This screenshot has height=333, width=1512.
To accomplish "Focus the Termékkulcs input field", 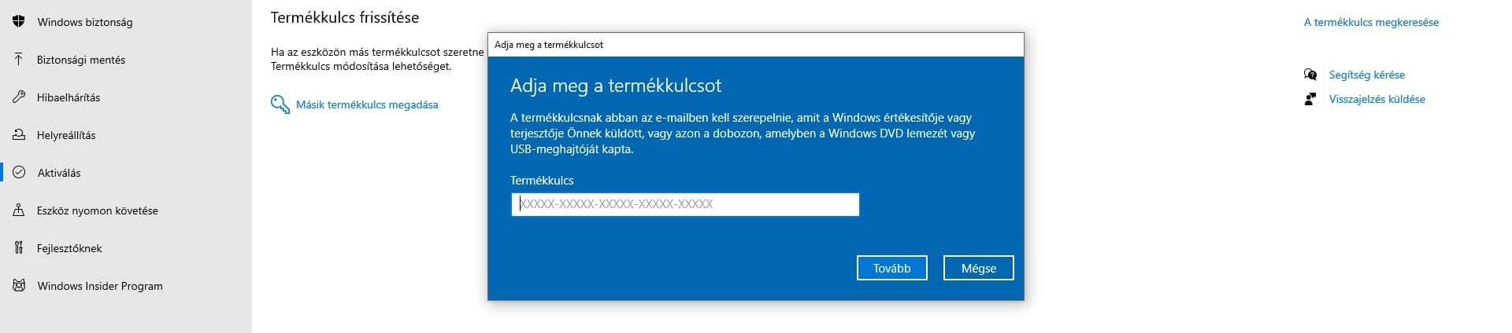I will coord(685,204).
